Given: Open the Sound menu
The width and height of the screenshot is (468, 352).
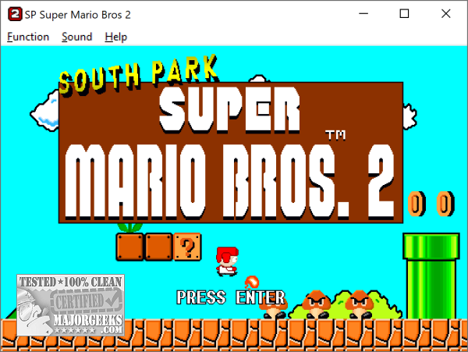Looking at the screenshot, I should (x=76, y=37).
